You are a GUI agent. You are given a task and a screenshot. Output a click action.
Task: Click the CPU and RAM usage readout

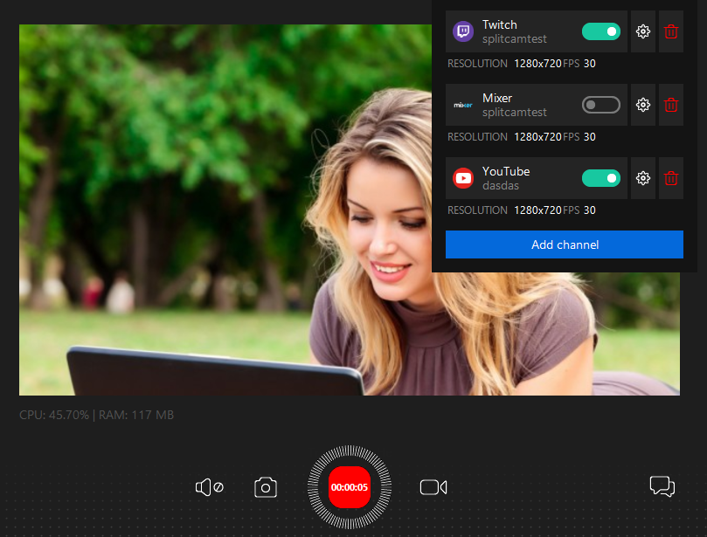tap(96, 415)
